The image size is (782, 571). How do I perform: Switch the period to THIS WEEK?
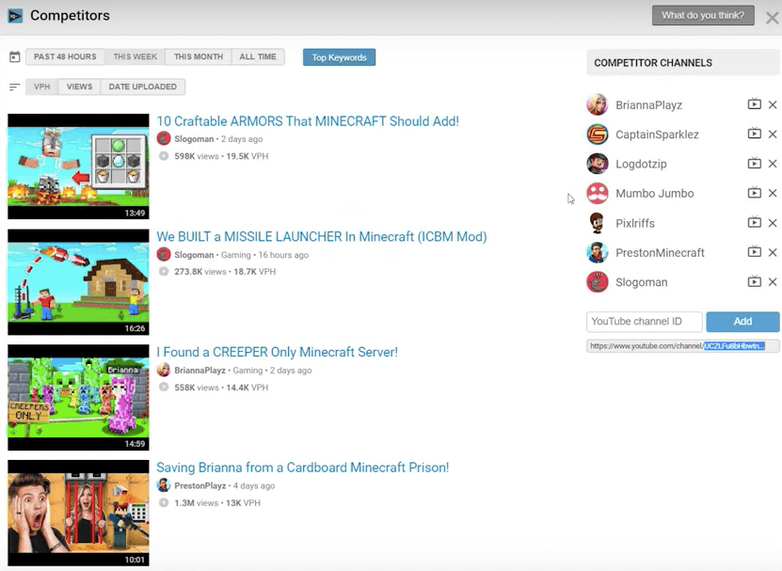(136, 56)
